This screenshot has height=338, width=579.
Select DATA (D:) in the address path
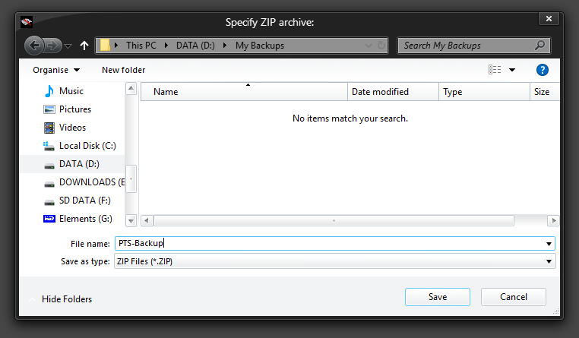point(195,46)
